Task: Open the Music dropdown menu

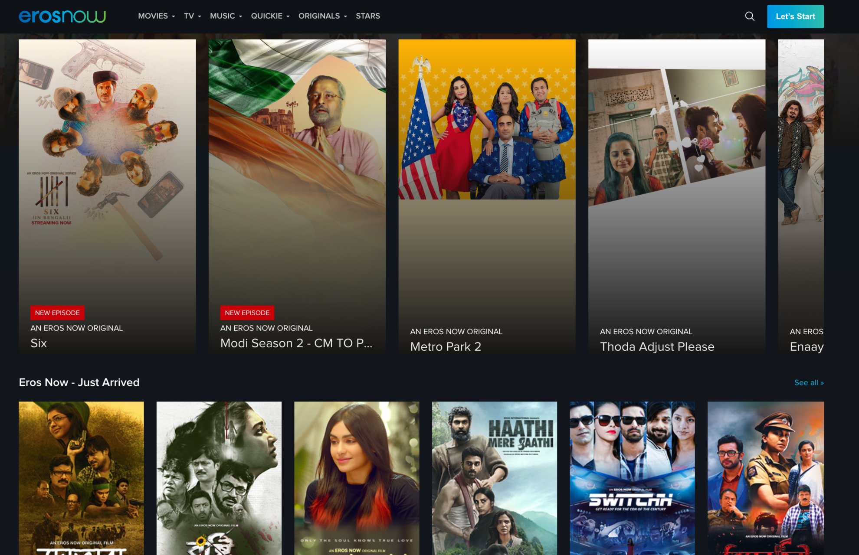Action: point(226,16)
